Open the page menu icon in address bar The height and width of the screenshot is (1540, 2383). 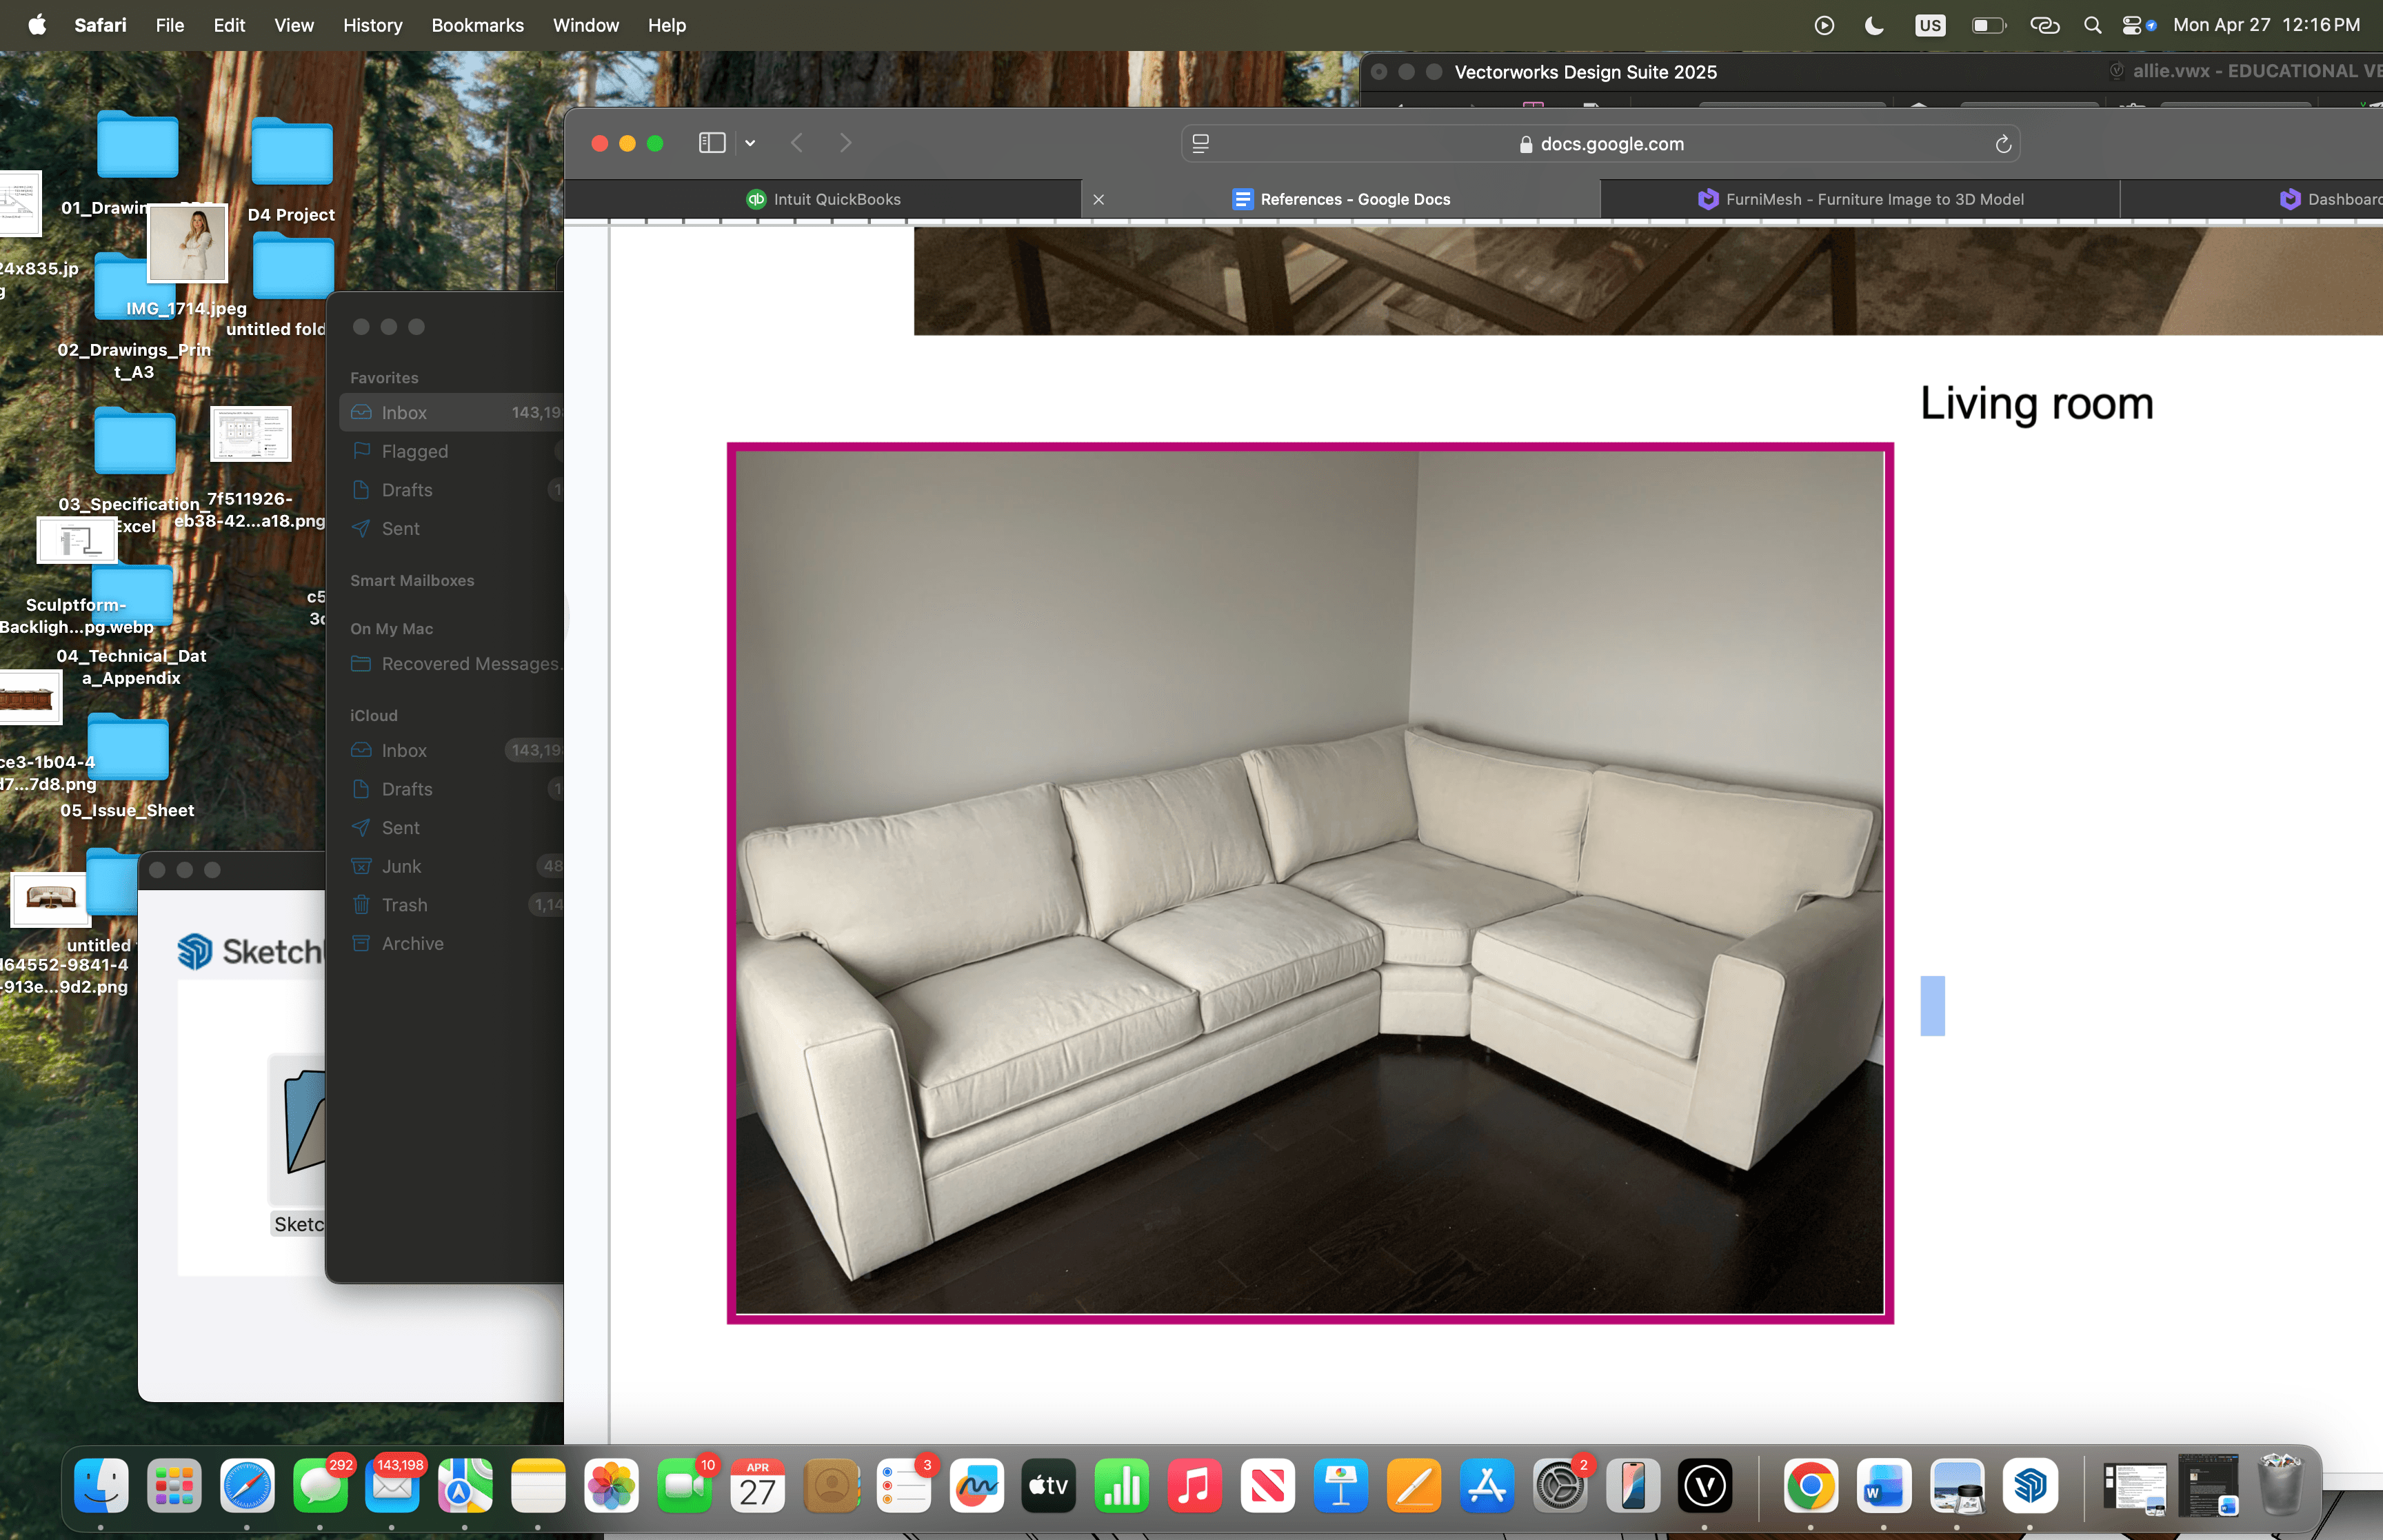[x=1201, y=144]
